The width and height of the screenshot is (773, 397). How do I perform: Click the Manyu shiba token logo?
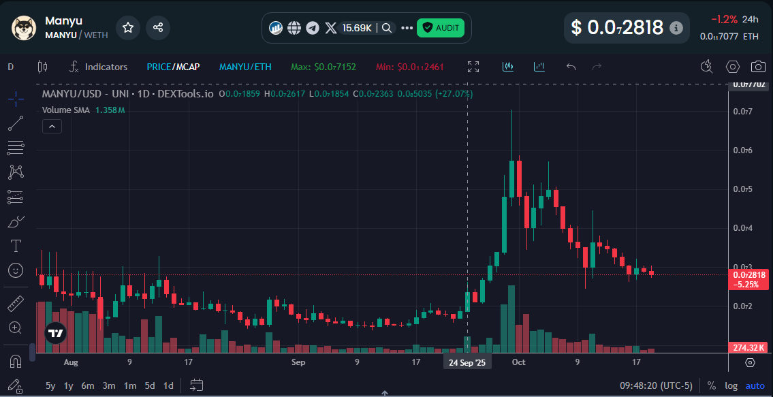(x=24, y=28)
